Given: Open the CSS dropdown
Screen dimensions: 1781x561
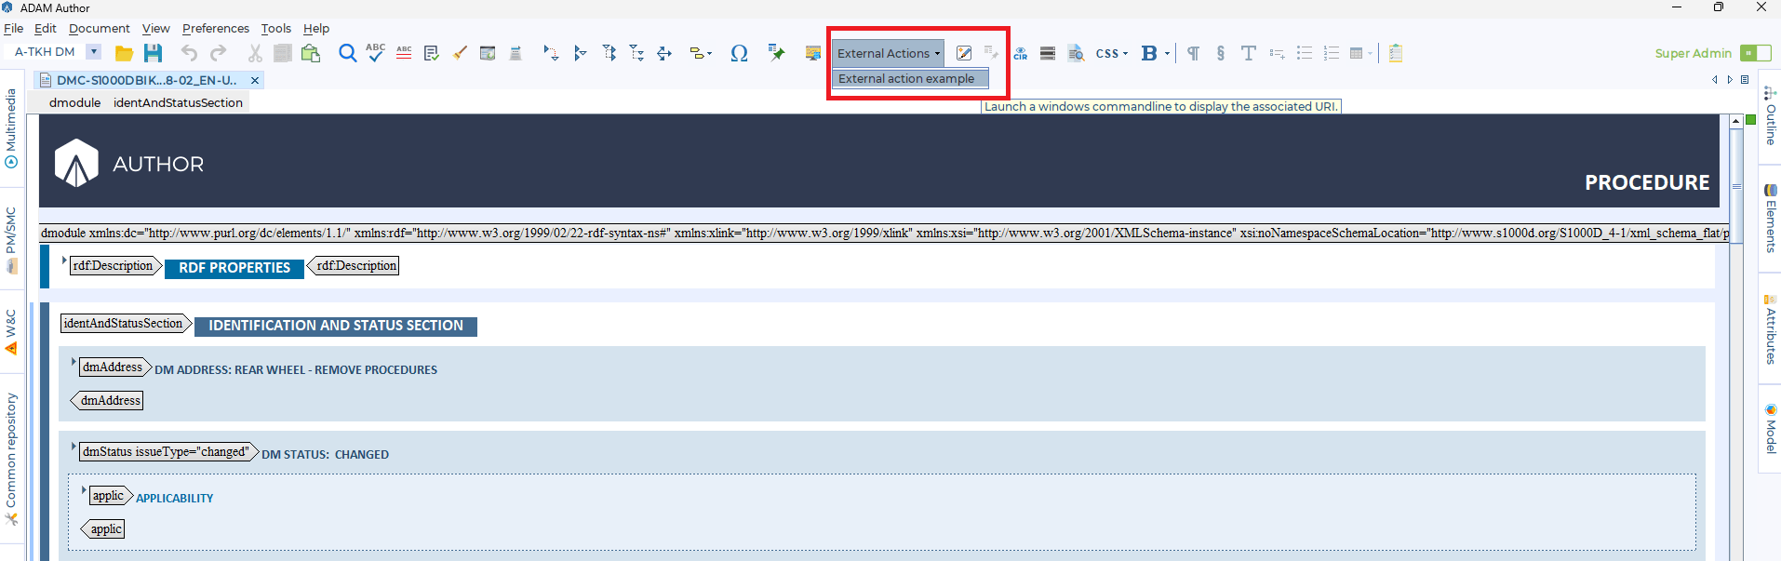Looking at the screenshot, I should click(1111, 53).
